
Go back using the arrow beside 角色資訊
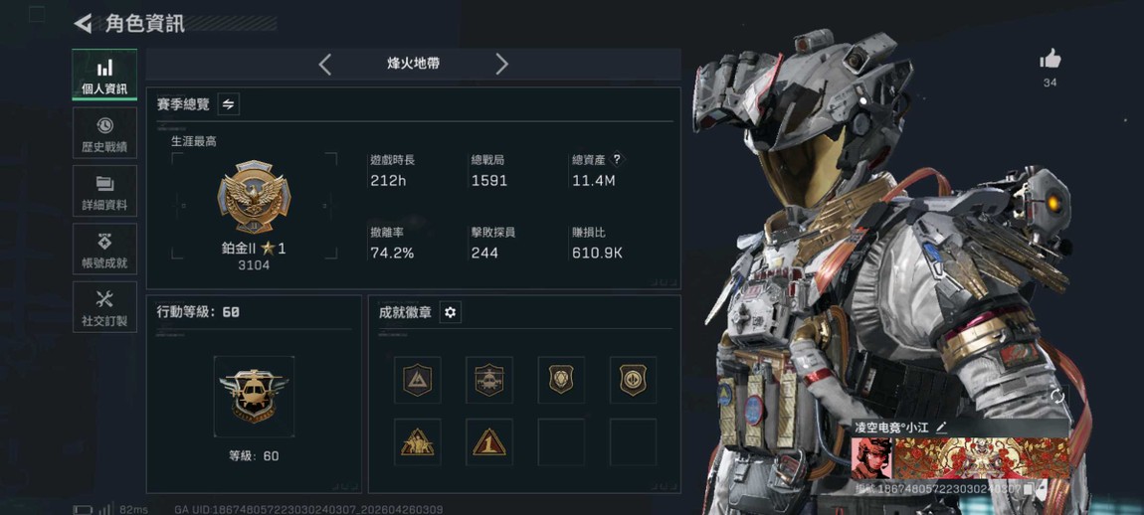(83, 23)
